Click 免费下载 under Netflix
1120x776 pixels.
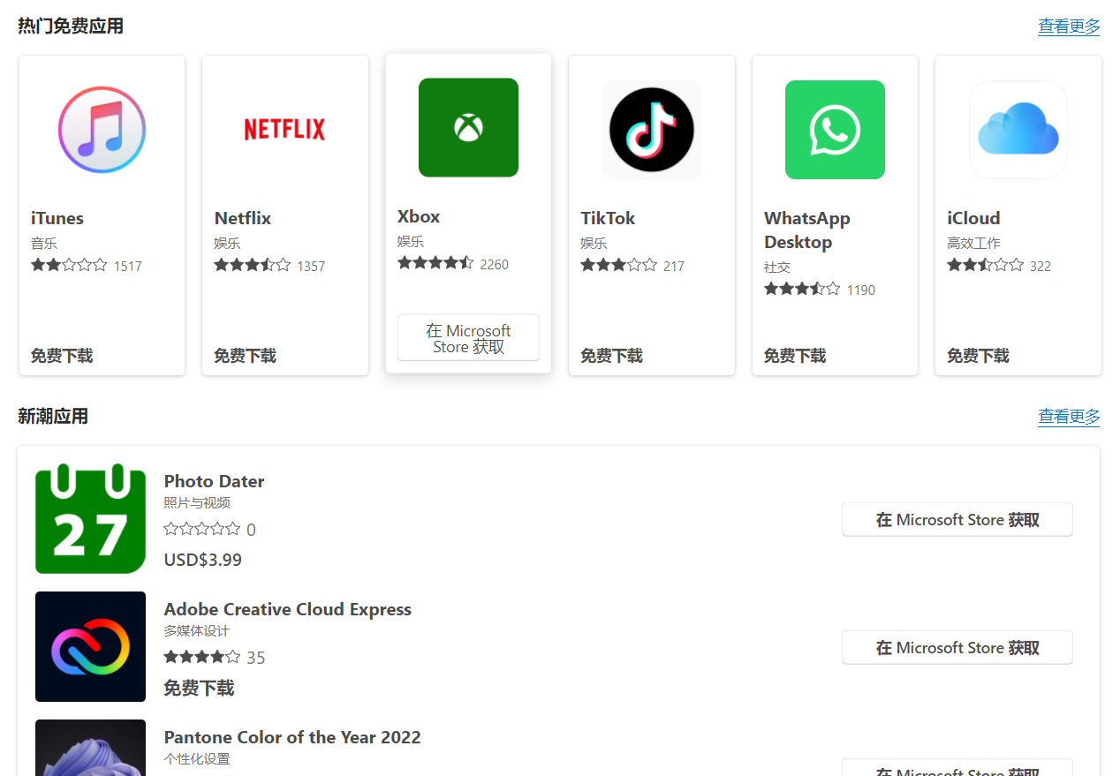(x=245, y=356)
